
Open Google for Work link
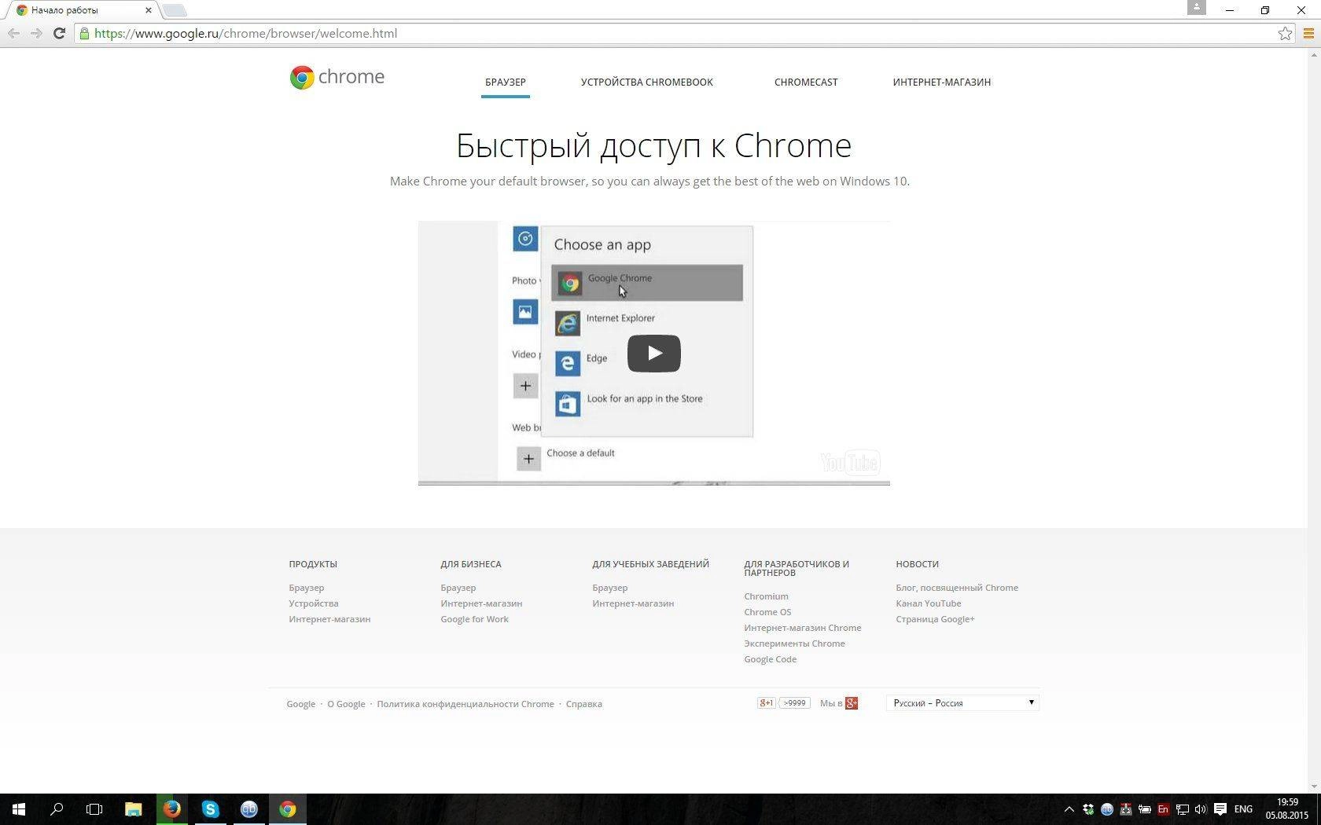[475, 619]
